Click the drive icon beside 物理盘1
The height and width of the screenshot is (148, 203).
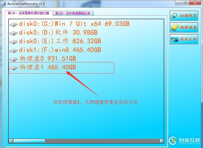[x=13, y=68]
